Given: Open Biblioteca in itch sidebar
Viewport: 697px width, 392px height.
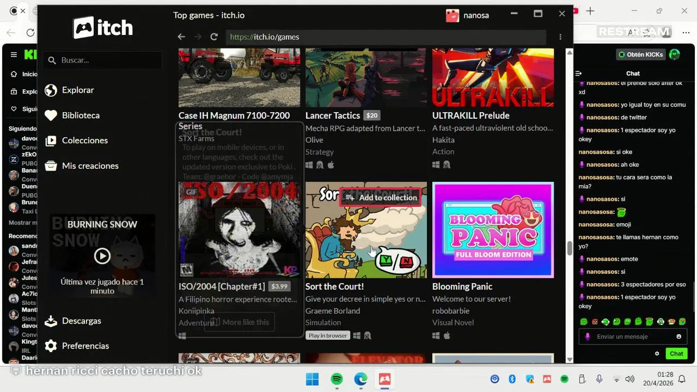Looking at the screenshot, I should click(81, 115).
